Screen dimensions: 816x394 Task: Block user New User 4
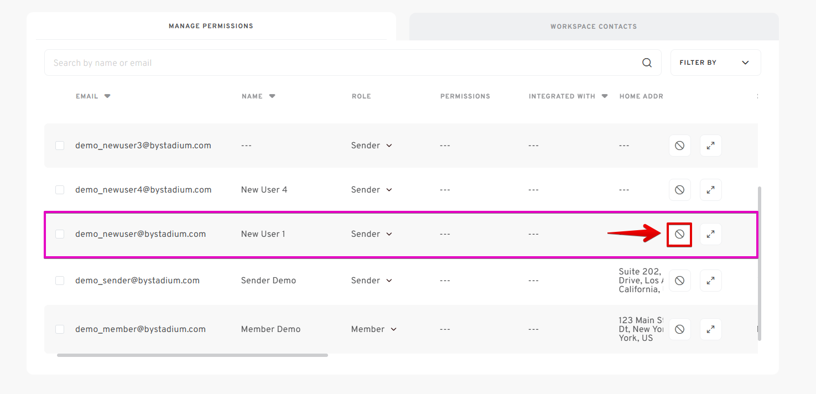coord(679,190)
